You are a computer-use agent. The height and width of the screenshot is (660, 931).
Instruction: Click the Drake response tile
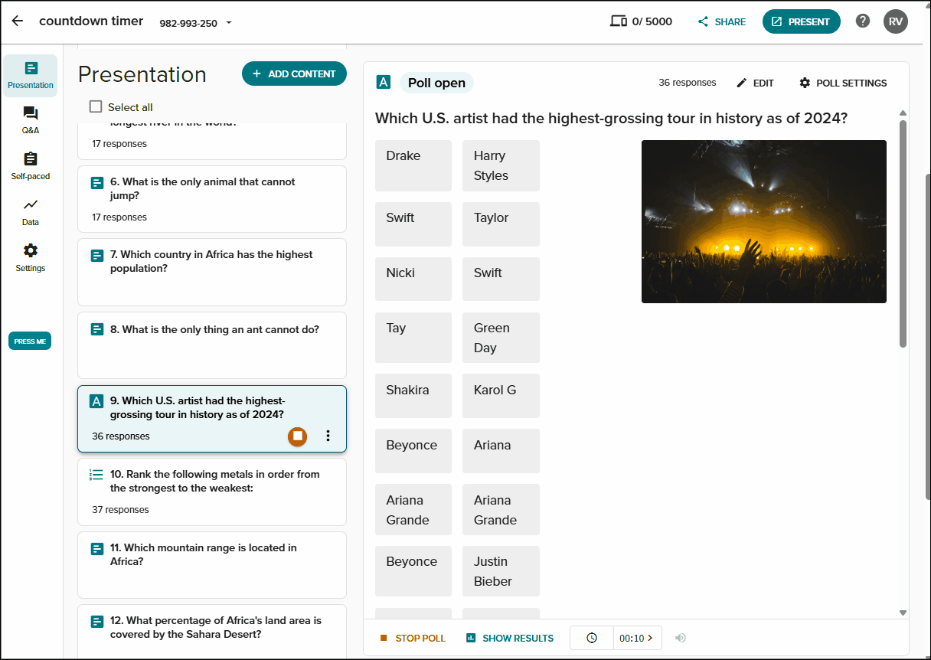413,165
